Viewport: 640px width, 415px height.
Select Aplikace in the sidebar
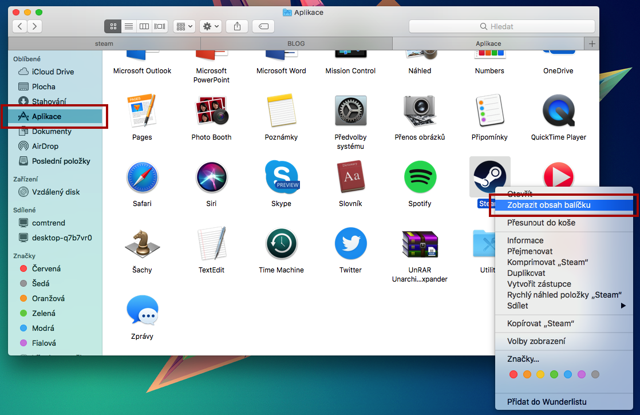tap(55, 116)
